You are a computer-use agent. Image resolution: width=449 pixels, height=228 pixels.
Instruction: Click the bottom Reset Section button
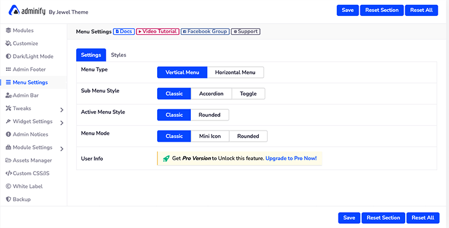383,218
